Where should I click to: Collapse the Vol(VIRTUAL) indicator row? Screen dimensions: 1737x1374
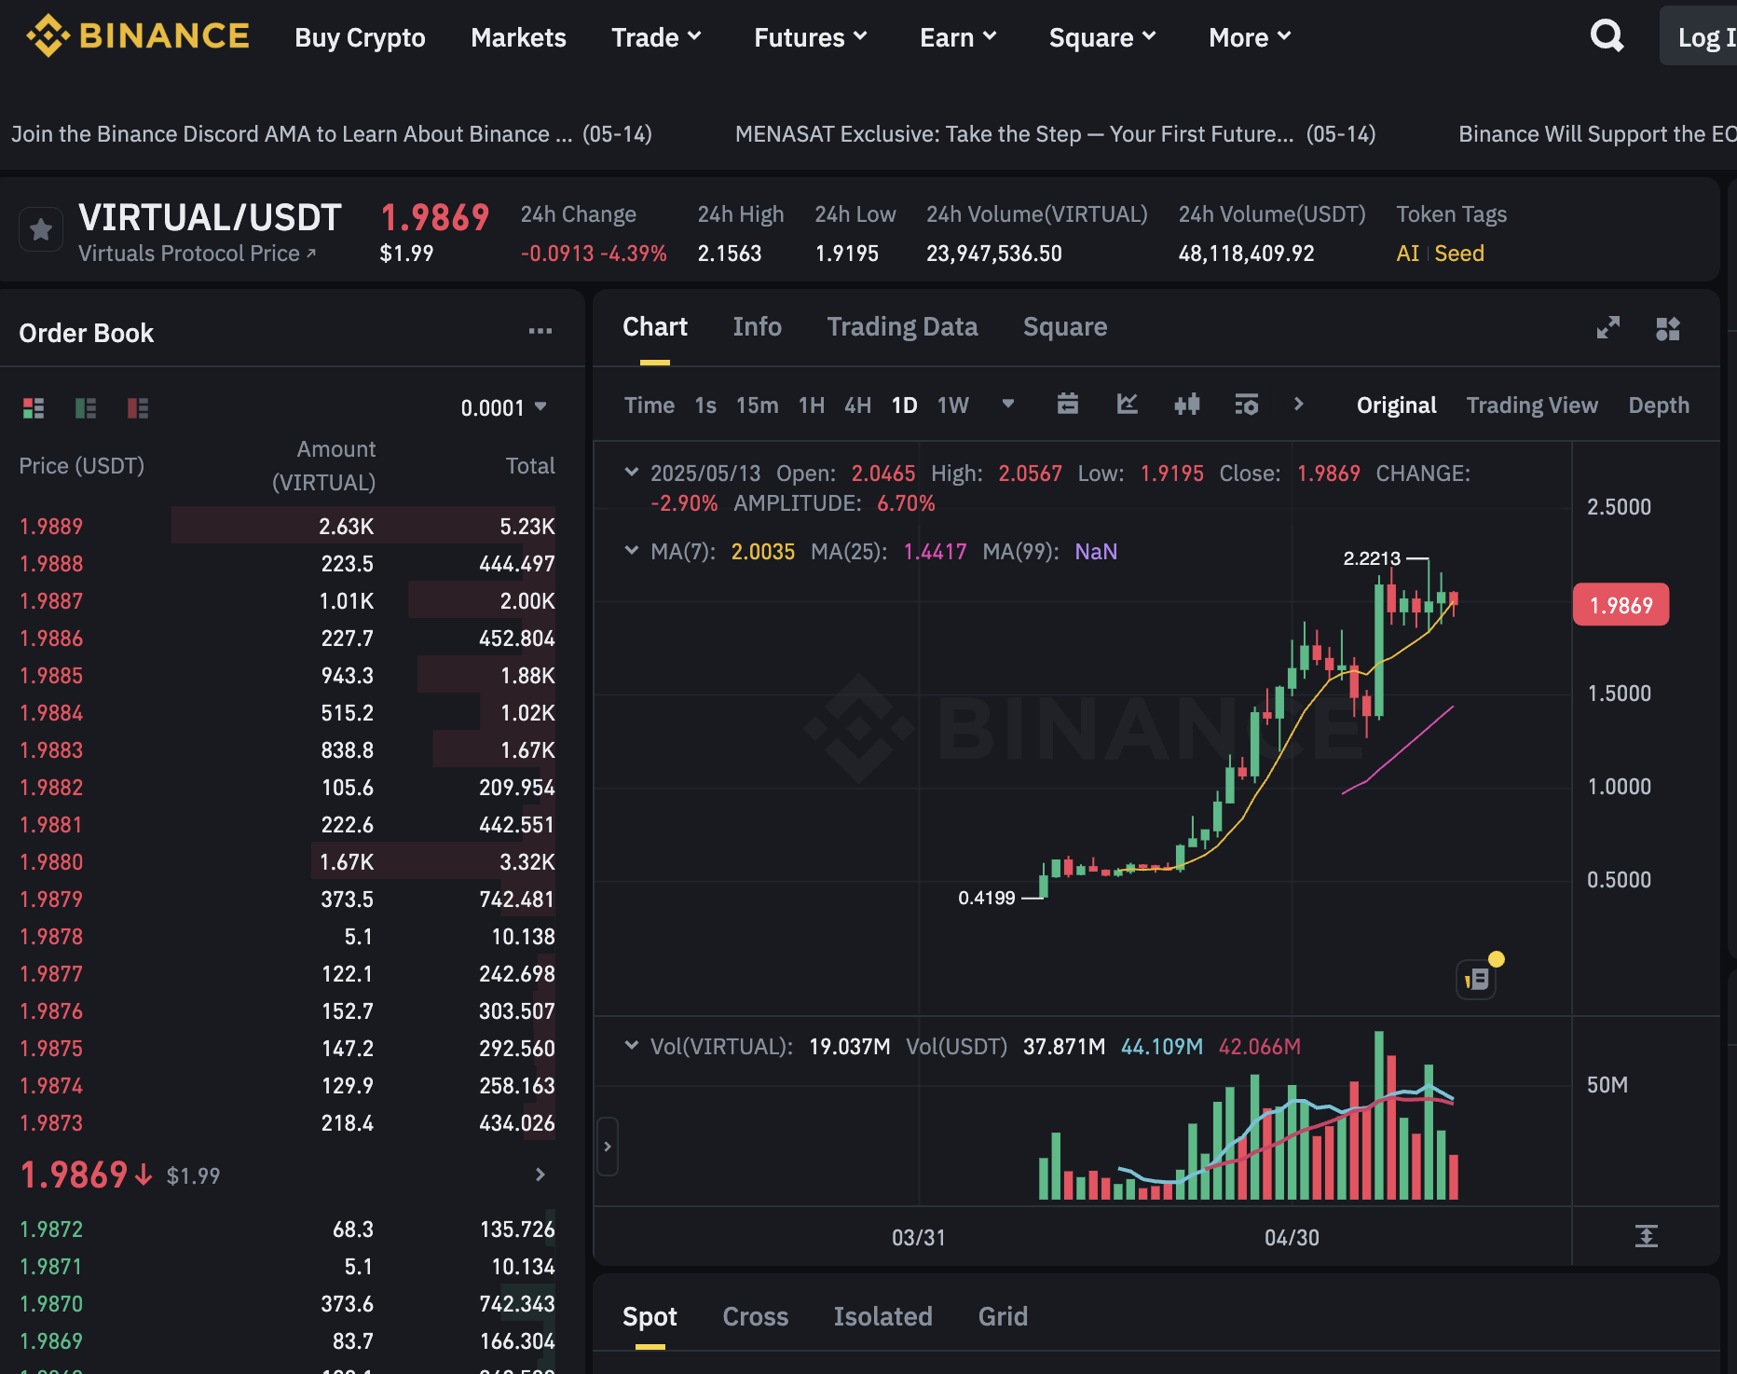(632, 1045)
